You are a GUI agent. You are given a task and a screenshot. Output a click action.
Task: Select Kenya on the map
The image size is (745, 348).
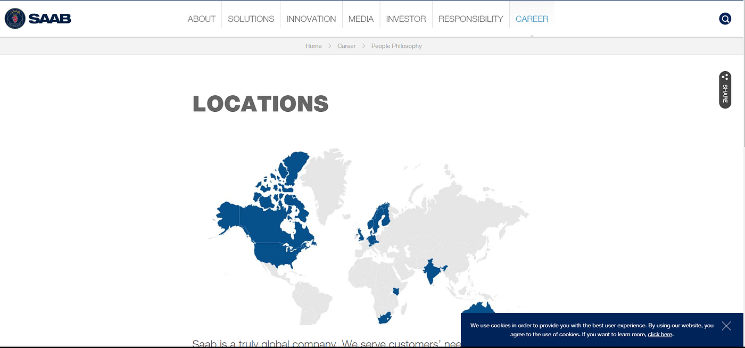396,291
